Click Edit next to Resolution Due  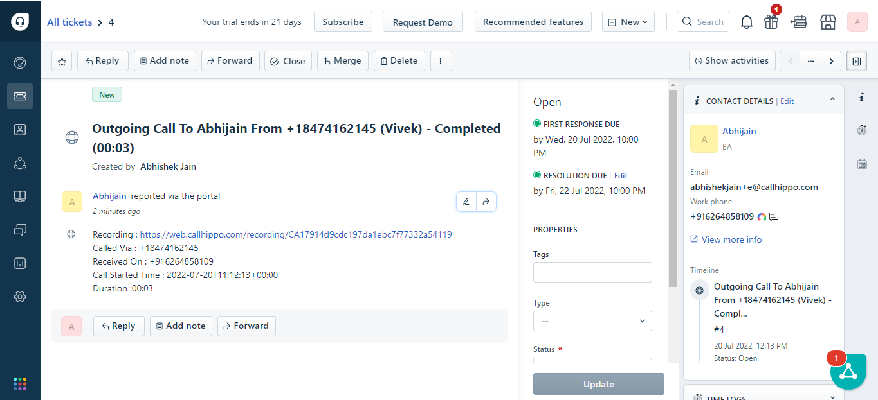pos(621,176)
